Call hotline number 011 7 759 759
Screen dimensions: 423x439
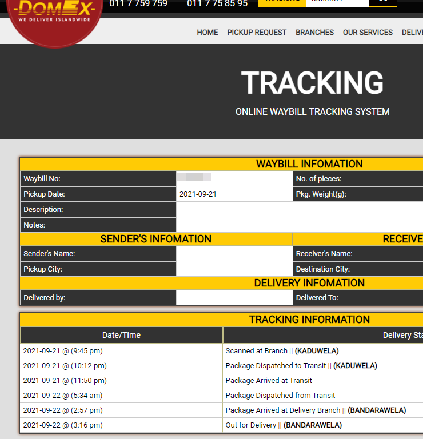tap(138, 3)
